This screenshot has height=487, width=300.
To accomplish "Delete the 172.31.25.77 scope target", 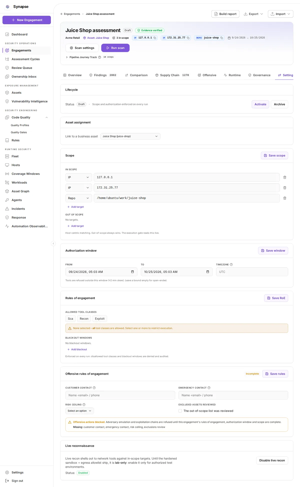I will tap(285, 188).
